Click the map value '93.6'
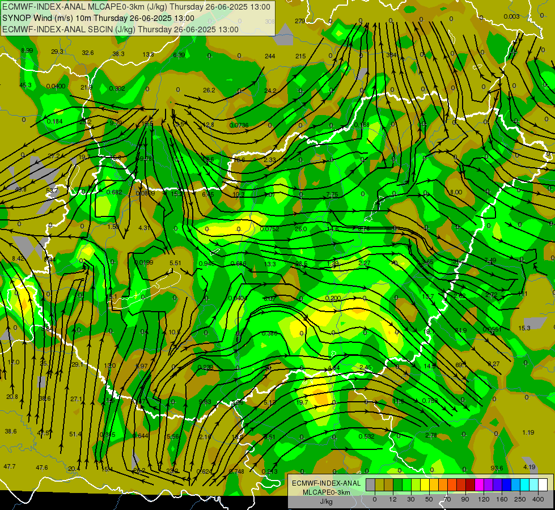555x510 pixels. point(497,468)
